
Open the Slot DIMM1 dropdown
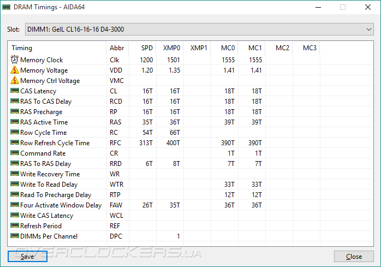199,29
